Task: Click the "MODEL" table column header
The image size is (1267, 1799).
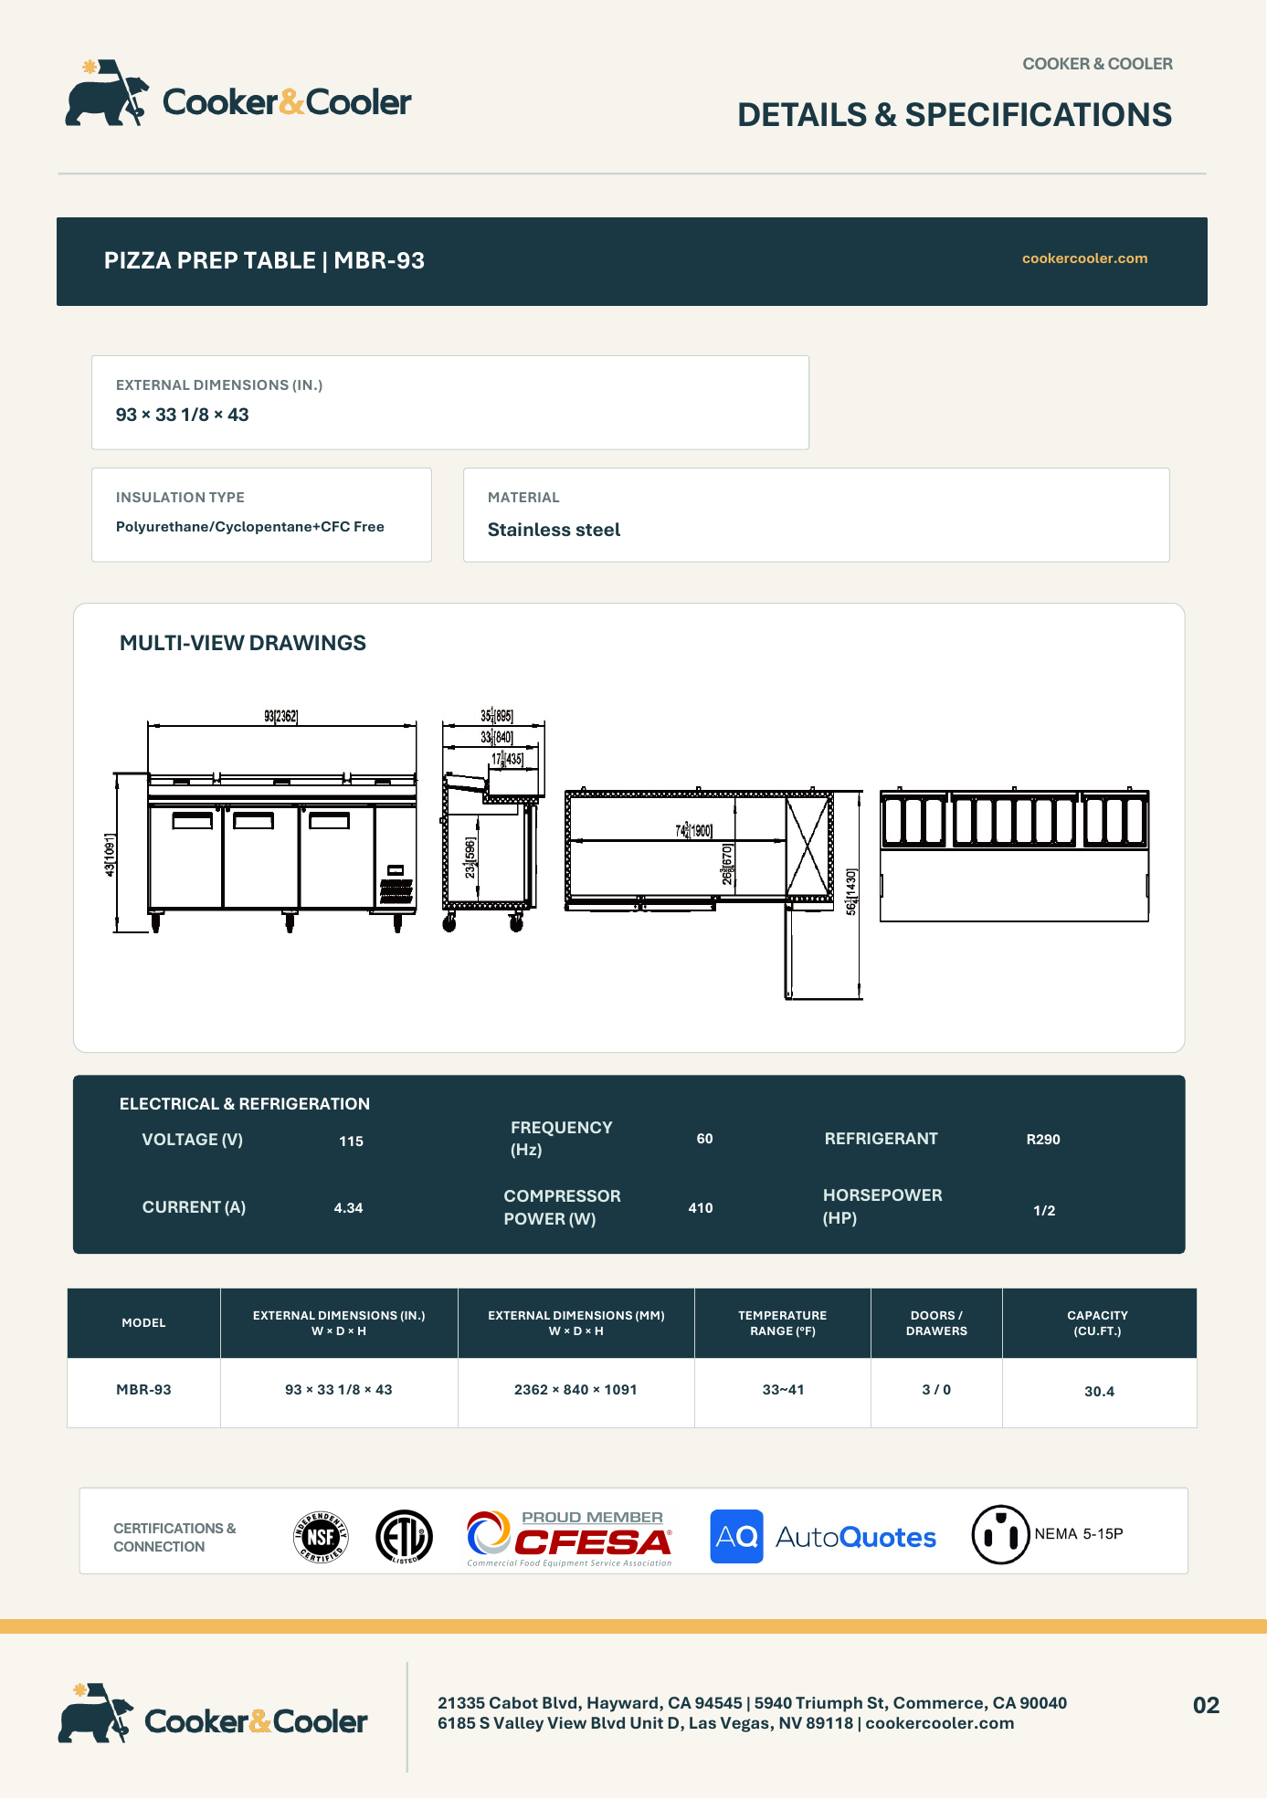Action: coord(143,1323)
